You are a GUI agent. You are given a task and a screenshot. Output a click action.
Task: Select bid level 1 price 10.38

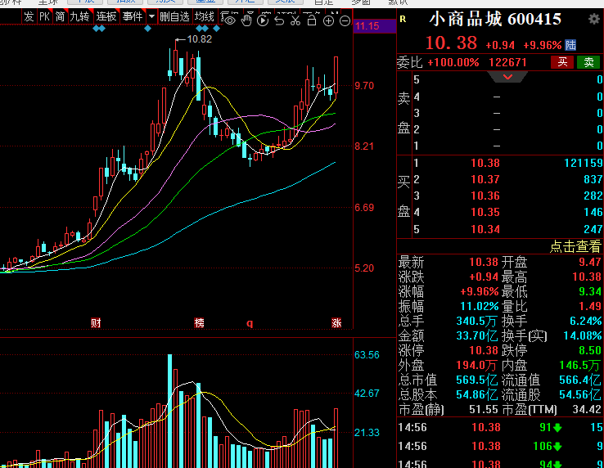pos(485,163)
